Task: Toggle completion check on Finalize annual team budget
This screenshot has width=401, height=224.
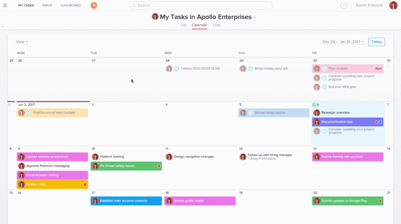Action: click(x=29, y=113)
